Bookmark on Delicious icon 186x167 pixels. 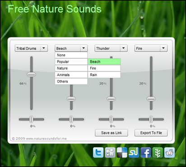(x=122, y=153)
